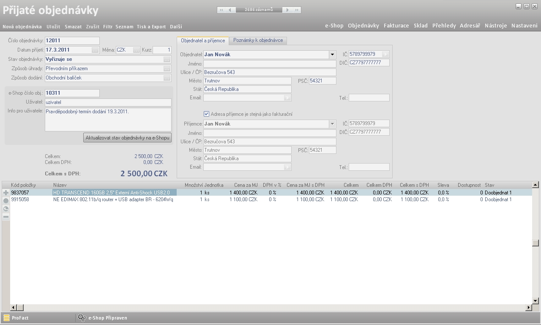The width and height of the screenshot is (541, 325).
Task: Jump to last record arrow
Action: tap(297, 10)
